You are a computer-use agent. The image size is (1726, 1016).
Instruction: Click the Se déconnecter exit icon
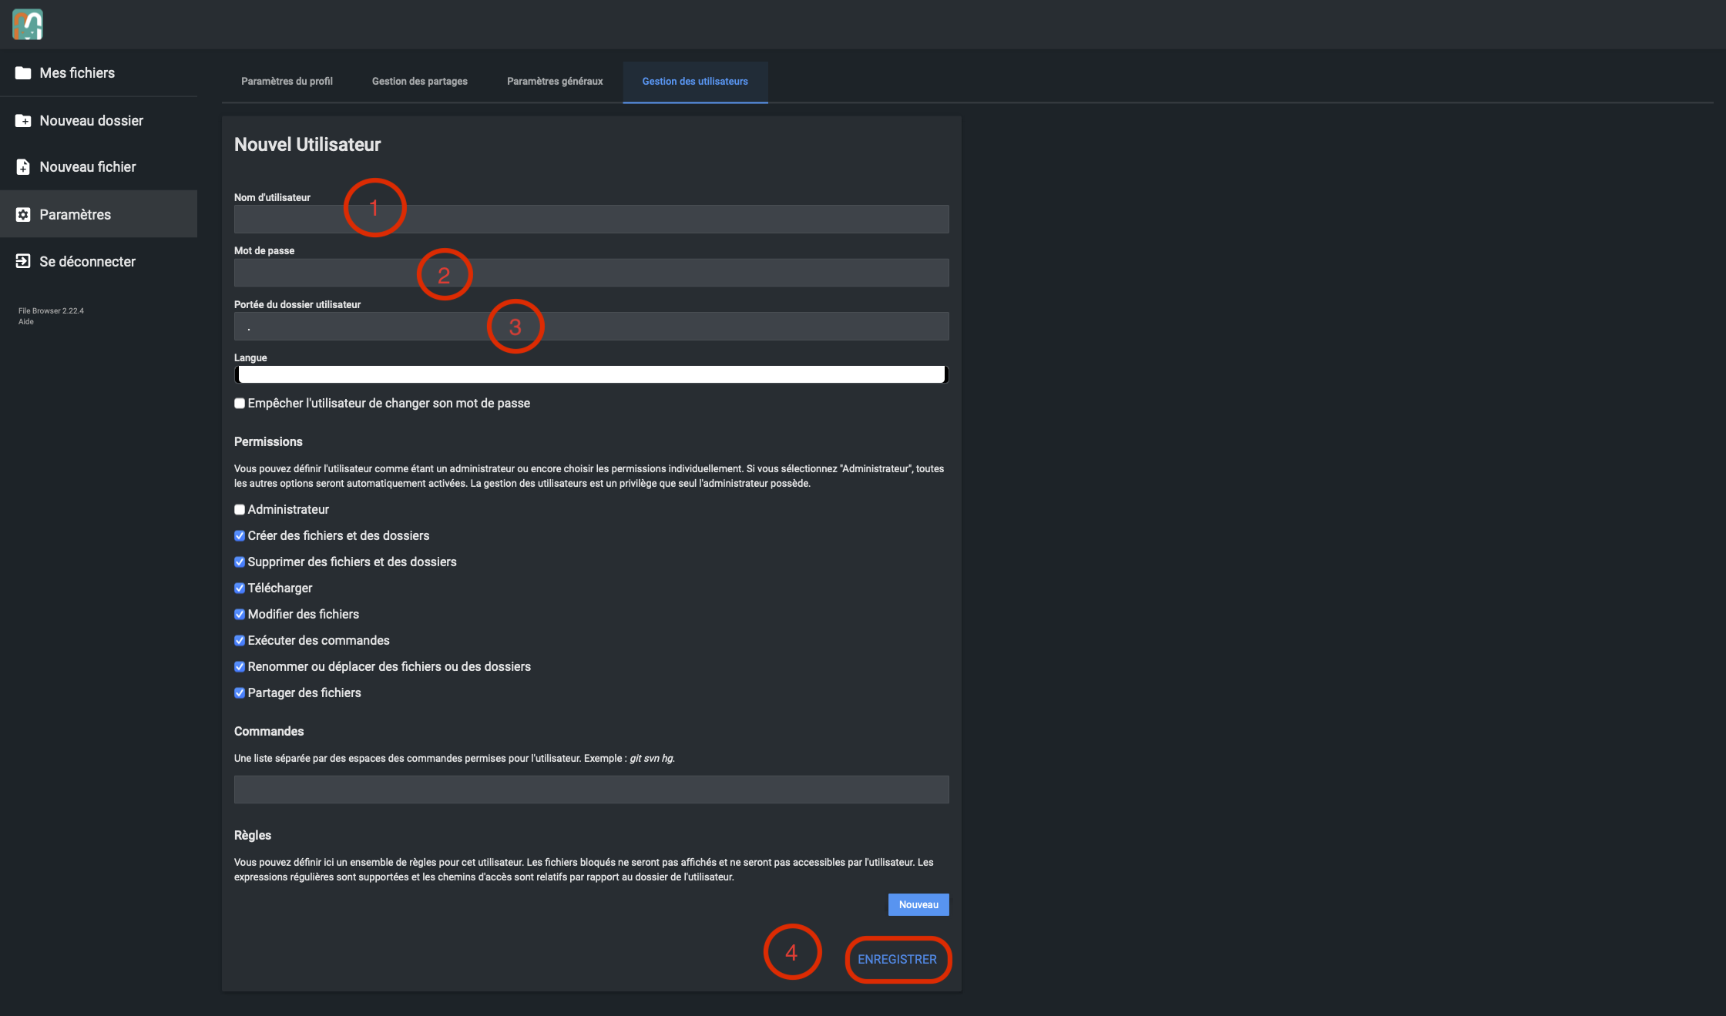tap(23, 262)
